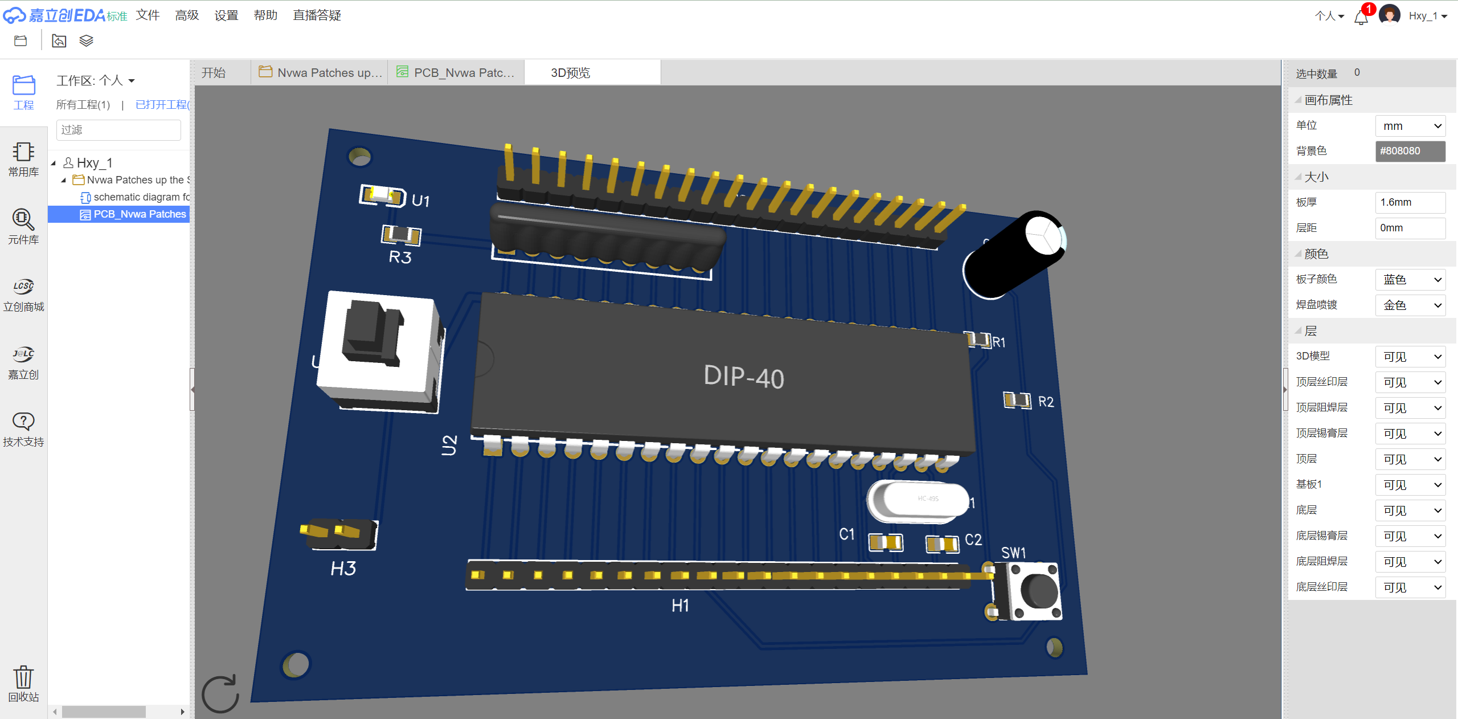1458x719 pixels.
Task: Click the 背景色 #808080 color swatch
Action: [1410, 151]
